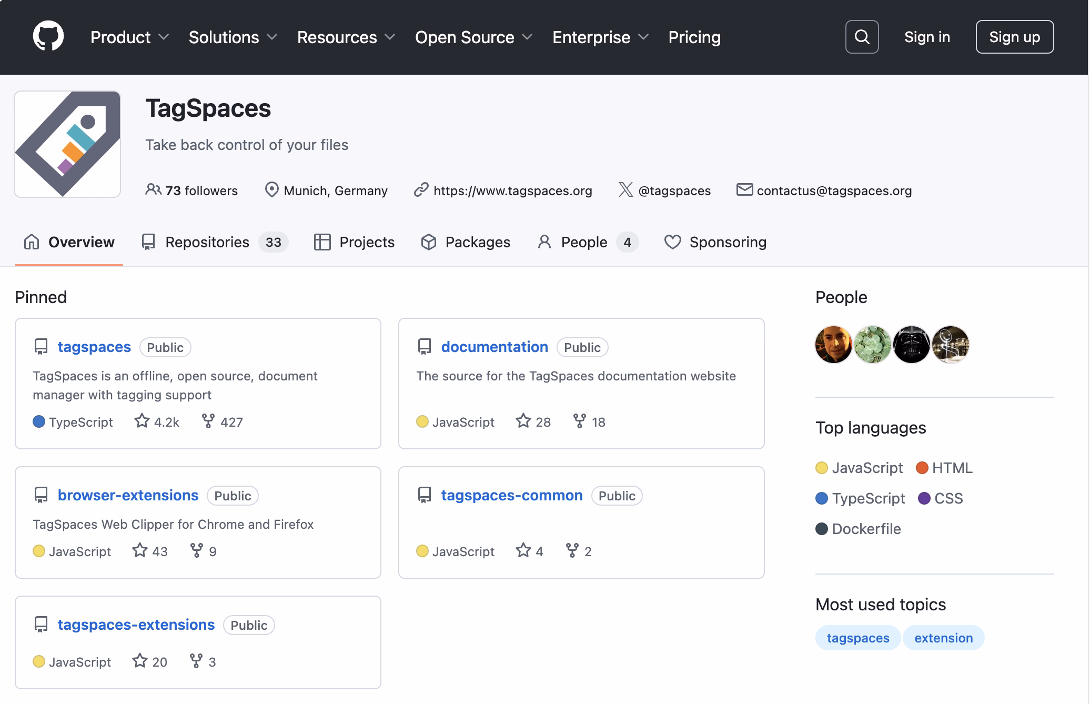Screen dimensions: 1090x704
Task: Click the location pin icon for Munich
Action: 271,190
